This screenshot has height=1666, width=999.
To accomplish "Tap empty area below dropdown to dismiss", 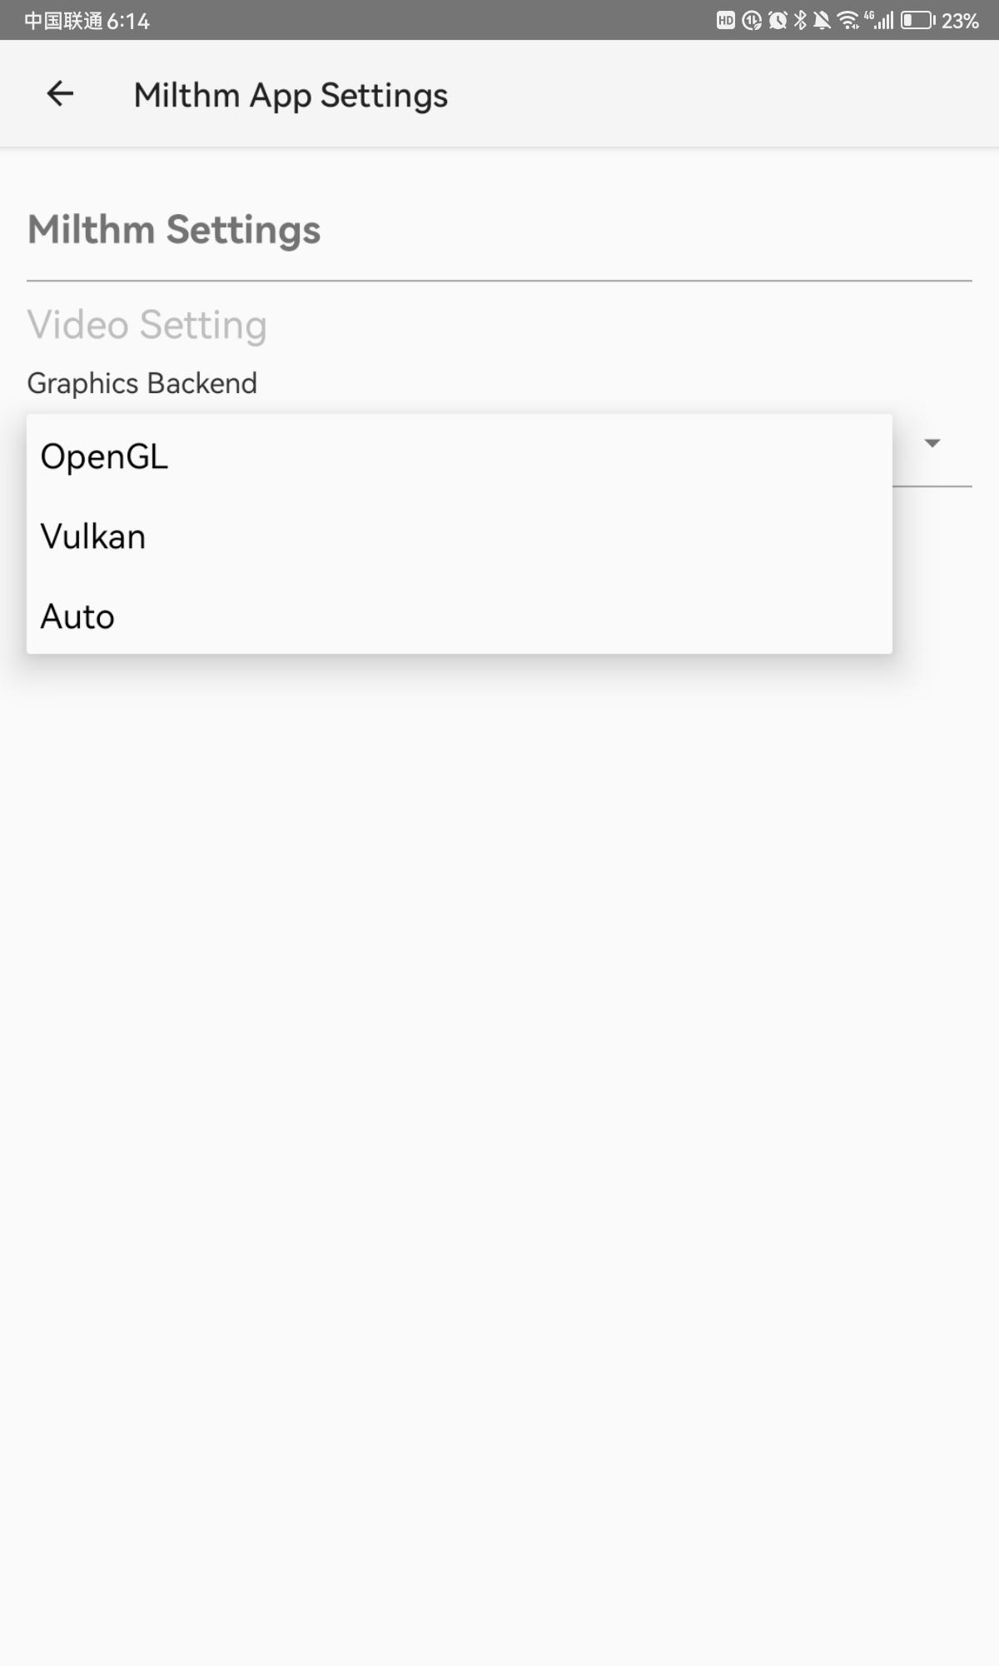I will point(499,1083).
